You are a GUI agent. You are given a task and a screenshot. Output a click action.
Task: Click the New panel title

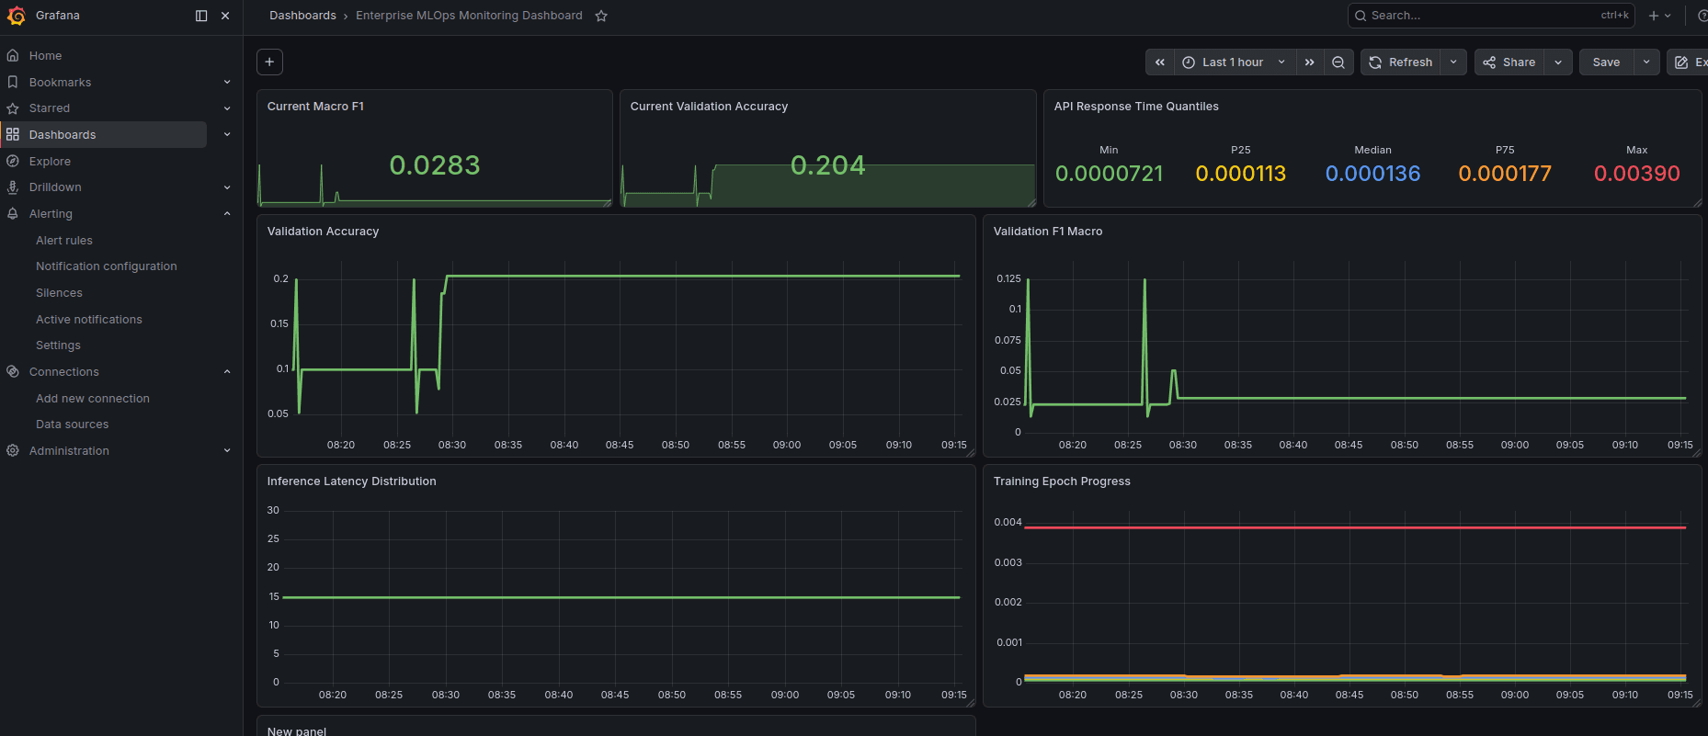pos(297,731)
